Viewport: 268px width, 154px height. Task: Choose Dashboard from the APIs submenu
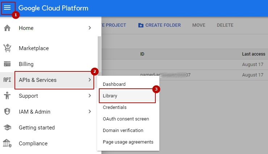(x=114, y=84)
